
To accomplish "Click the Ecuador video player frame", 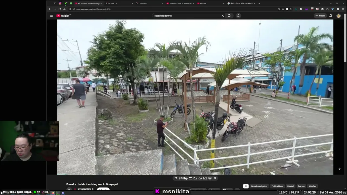I will tap(195, 97).
